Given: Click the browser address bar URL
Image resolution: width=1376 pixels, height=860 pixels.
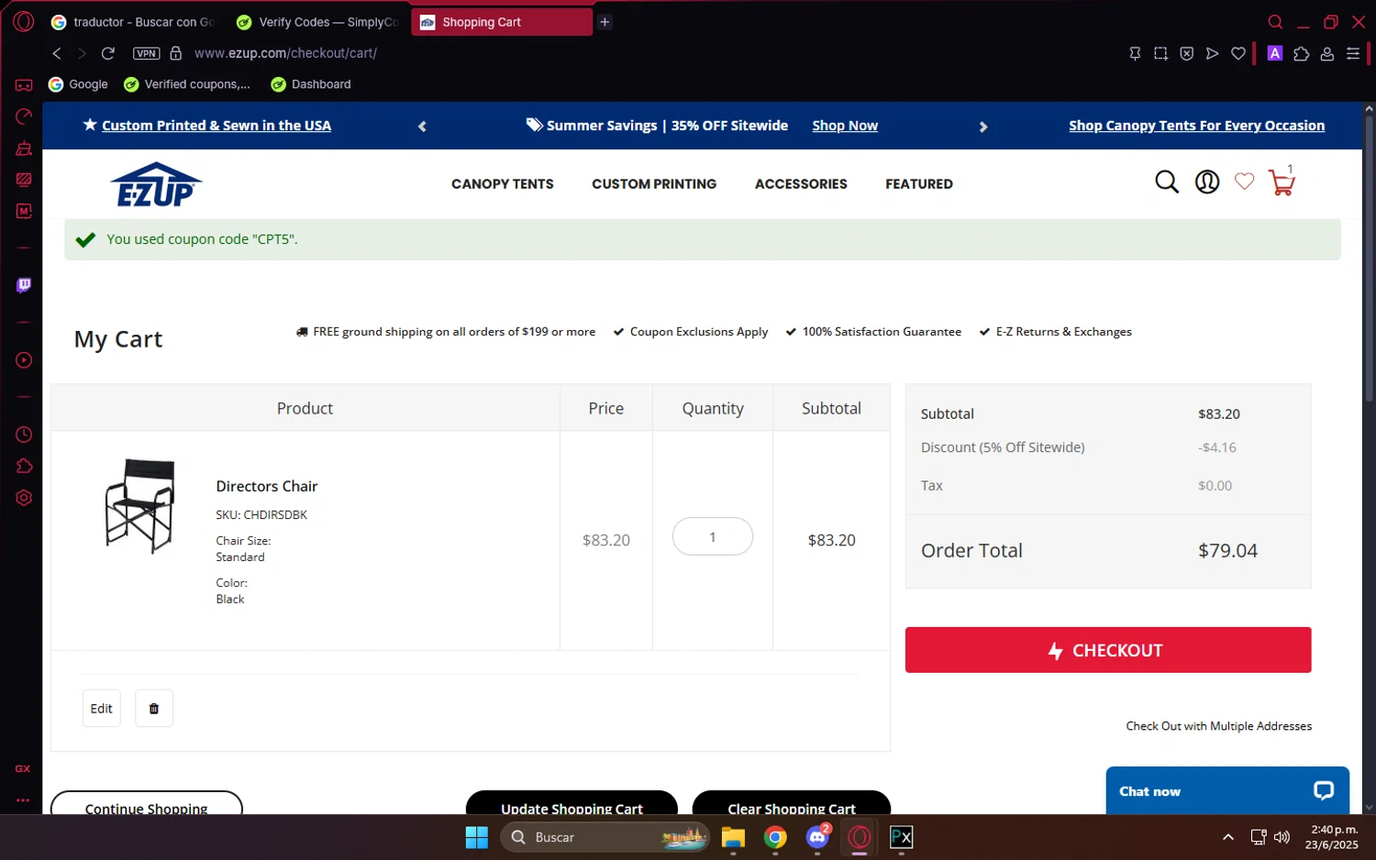Looking at the screenshot, I should coord(285,53).
